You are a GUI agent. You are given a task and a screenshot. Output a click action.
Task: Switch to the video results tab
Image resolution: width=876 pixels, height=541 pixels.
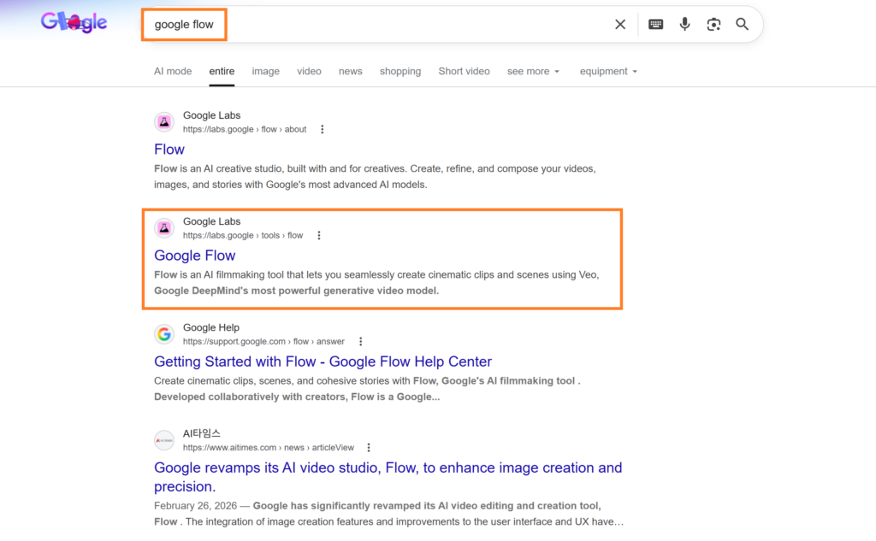click(x=309, y=72)
